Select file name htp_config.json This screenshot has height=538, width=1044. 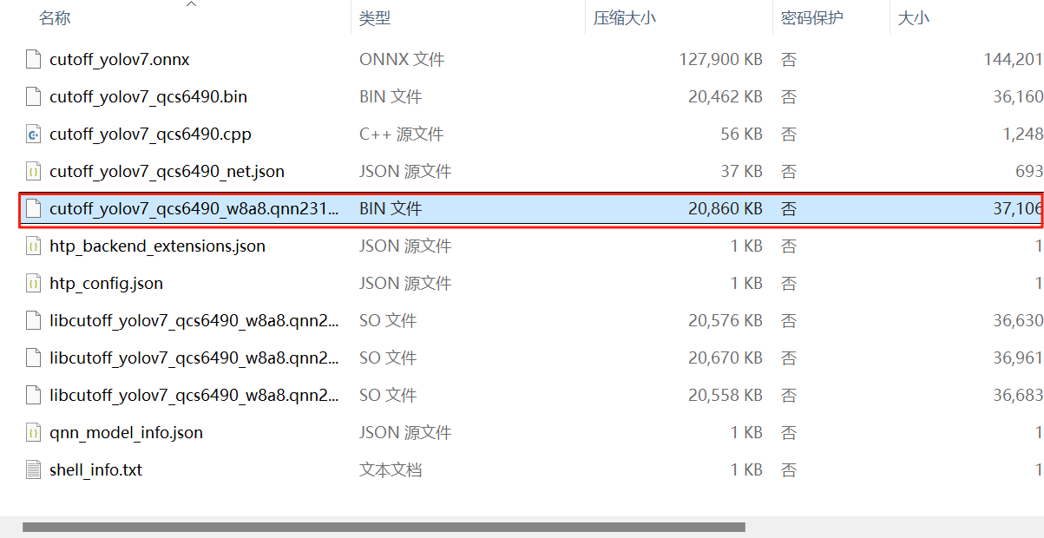pyautogui.click(x=107, y=284)
